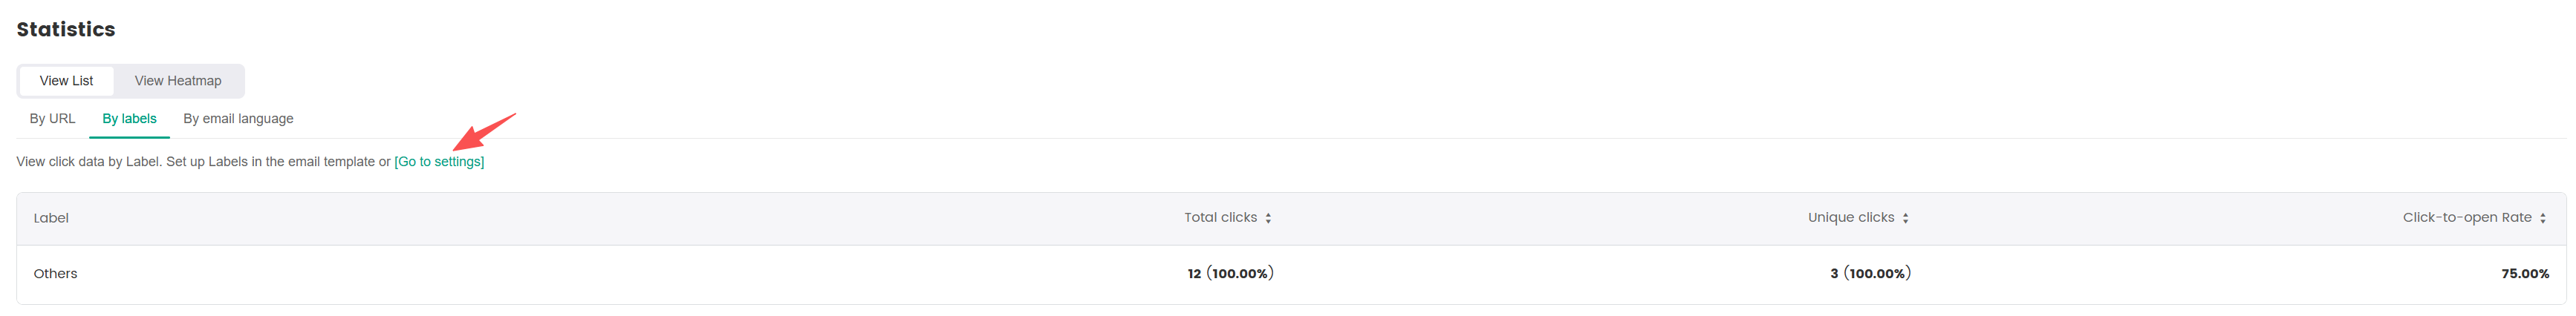
Task: Click the 12 (100.00%) total clicks value
Action: tap(1230, 274)
